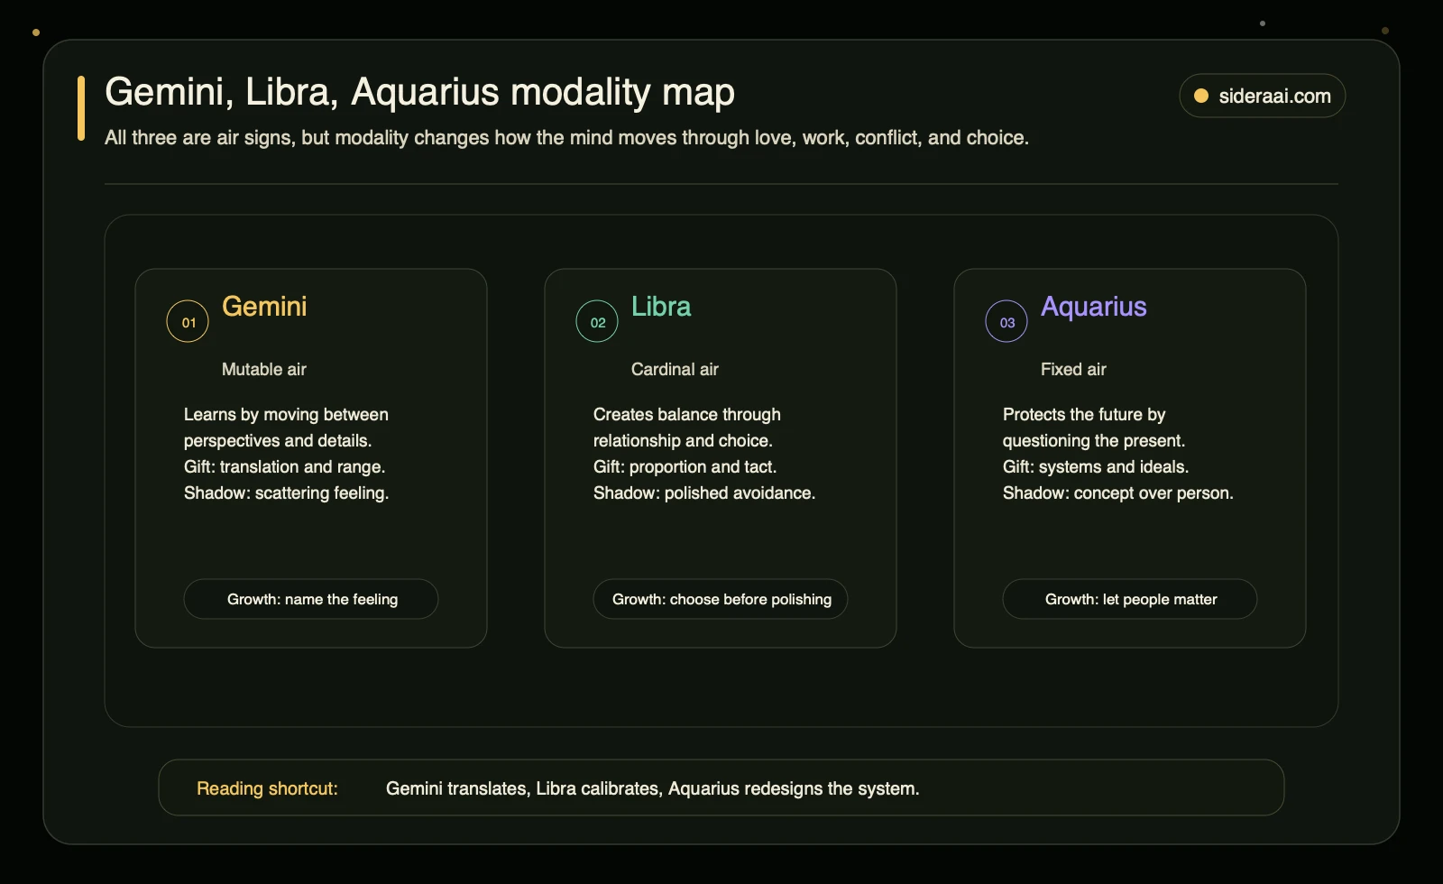
Task: Click 'Gift: proportion and tact.' line
Action: click(685, 466)
